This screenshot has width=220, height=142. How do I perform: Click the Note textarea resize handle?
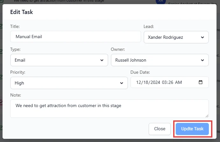[207, 116]
